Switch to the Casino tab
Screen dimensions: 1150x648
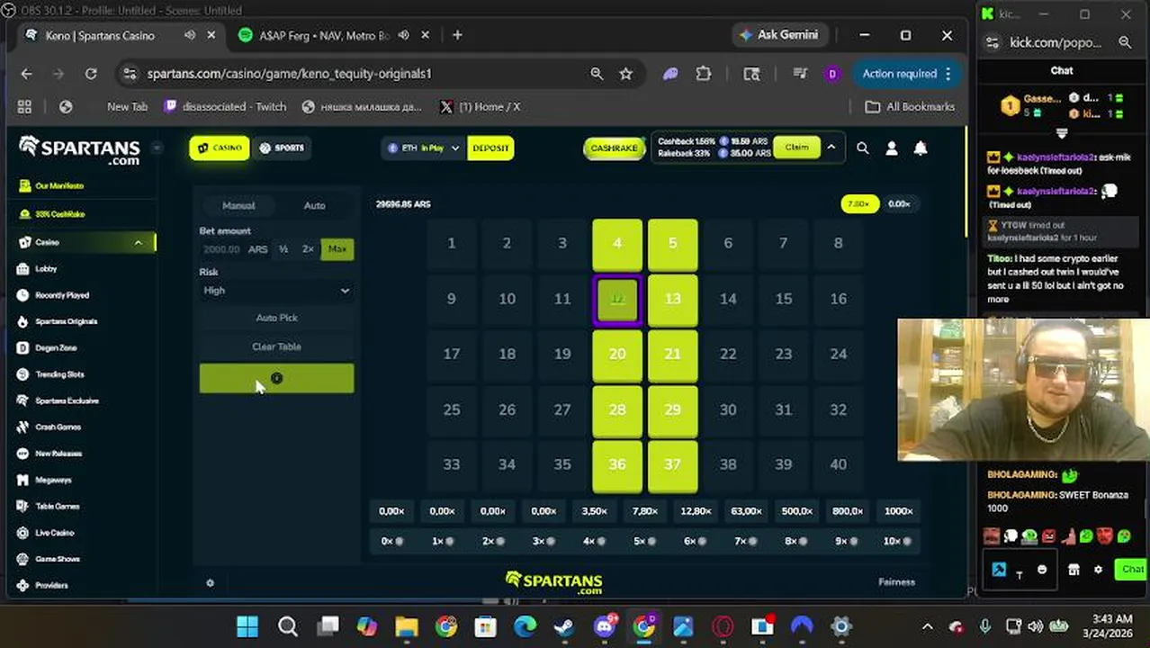point(220,148)
